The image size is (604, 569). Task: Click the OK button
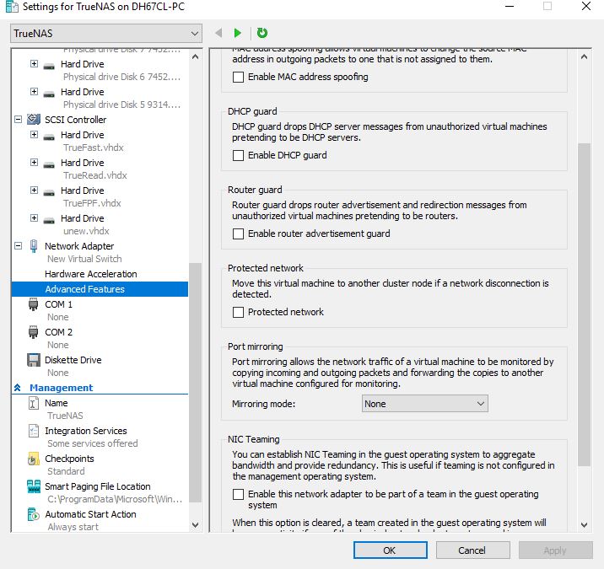pyautogui.click(x=389, y=550)
